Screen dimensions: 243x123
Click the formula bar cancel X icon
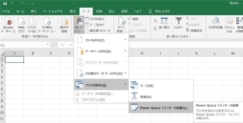(62, 45)
